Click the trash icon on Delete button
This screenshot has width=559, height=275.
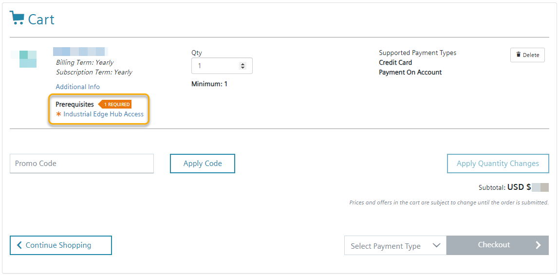click(518, 55)
